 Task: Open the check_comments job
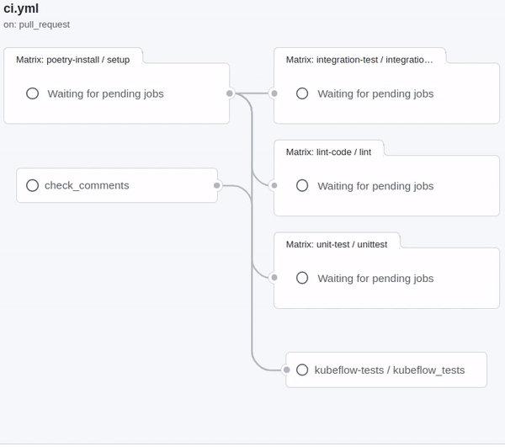[87, 185]
